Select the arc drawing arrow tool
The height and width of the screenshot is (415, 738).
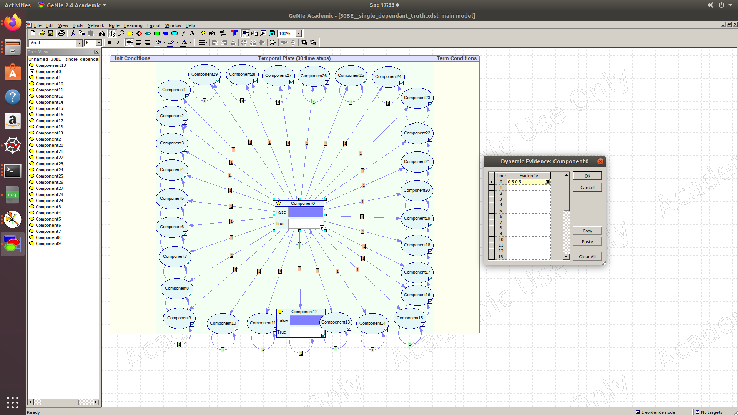183,33
